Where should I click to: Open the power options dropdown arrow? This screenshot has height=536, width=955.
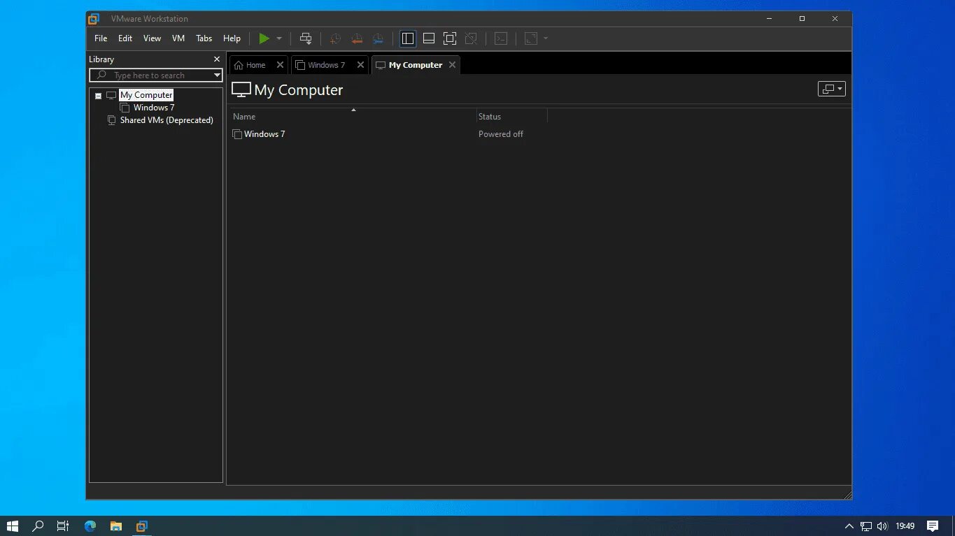[279, 38]
